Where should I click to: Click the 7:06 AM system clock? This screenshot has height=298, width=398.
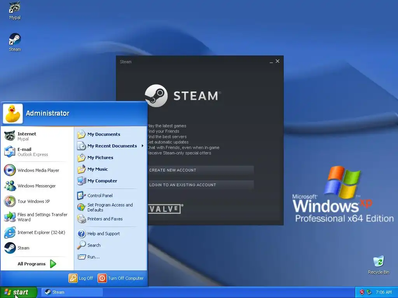384,292
